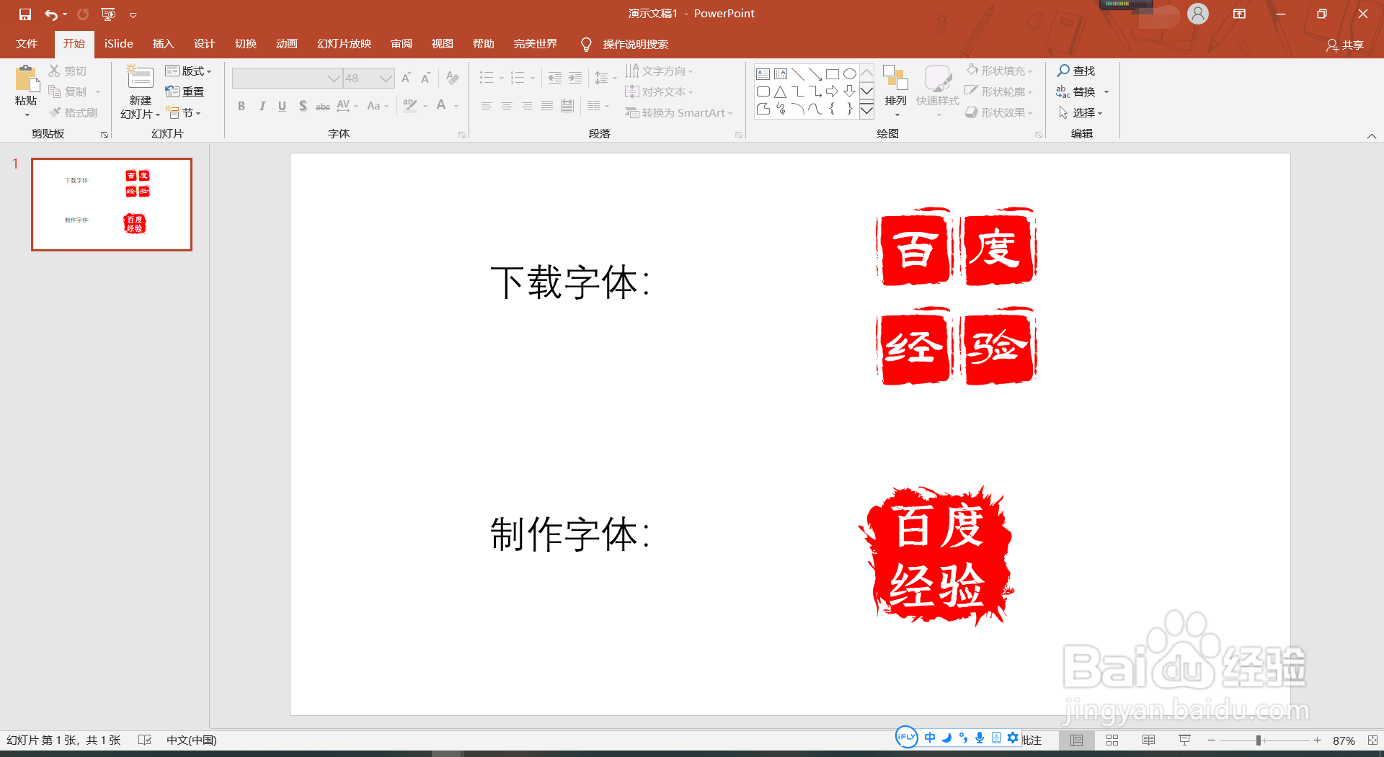The height and width of the screenshot is (757, 1384).
Task: Toggle italic formatting
Action: [x=262, y=106]
